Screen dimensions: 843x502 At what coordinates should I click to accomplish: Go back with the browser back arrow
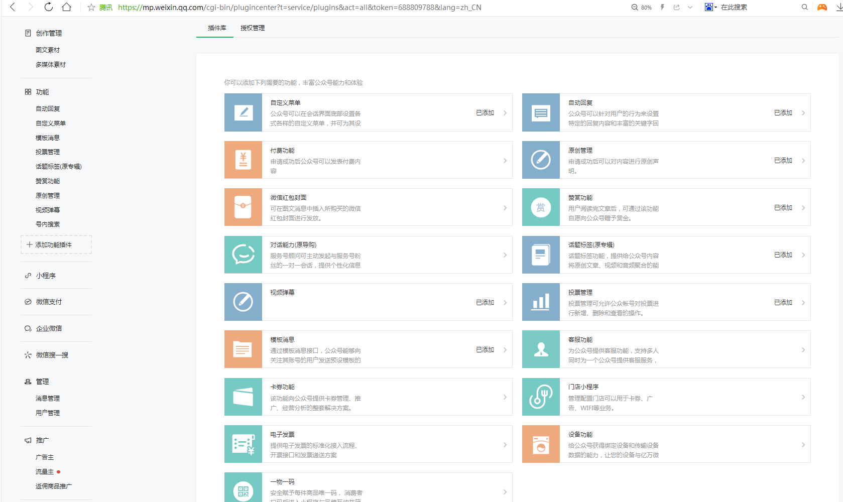pos(13,7)
